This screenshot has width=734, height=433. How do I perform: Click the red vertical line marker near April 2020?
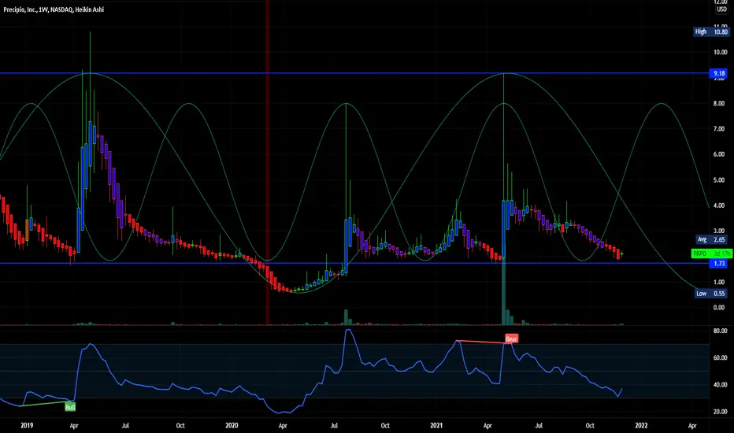pos(268,162)
